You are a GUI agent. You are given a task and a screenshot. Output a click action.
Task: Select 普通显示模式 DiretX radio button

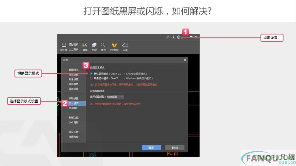click(x=91, y=78)
